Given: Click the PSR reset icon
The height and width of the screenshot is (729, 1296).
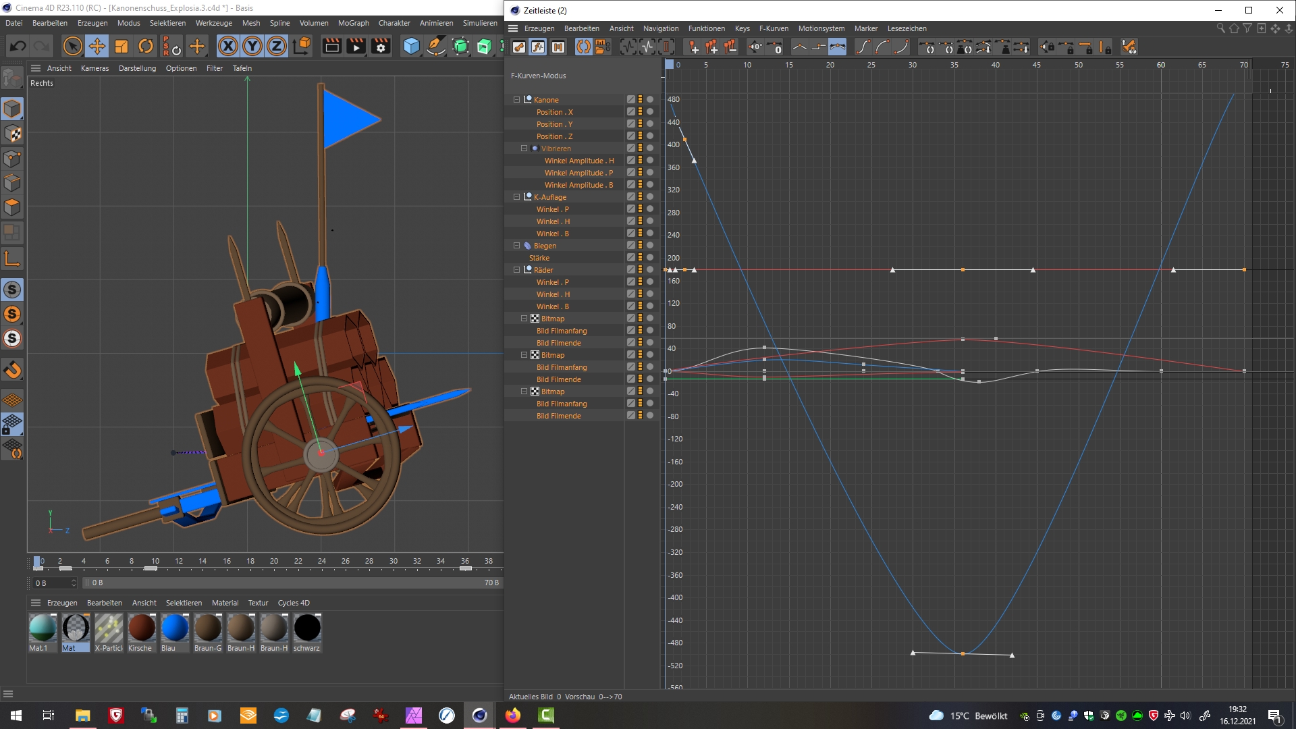Looking at the screenshot, I should (x=171, y=46).
